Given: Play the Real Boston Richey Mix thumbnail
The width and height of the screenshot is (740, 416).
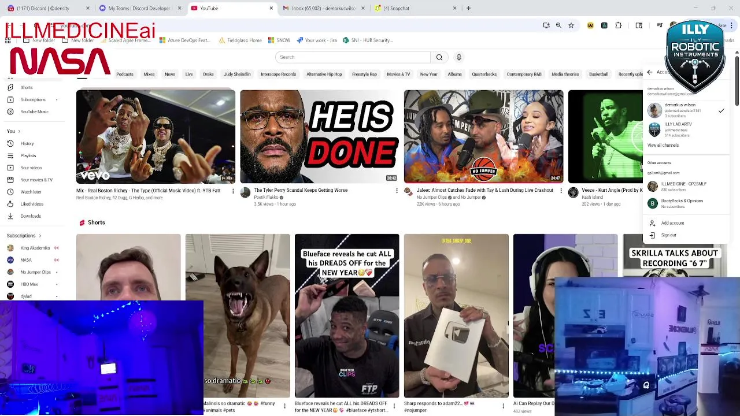Looking at the screenshot, I should point(156,136).
